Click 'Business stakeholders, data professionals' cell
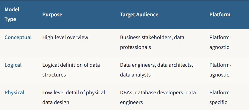This screenshot has width=249, height=110. pyautogui.click(x=152, y=42)
